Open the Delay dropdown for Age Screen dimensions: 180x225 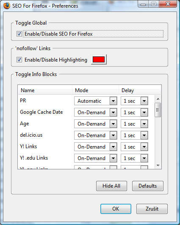point(134,124)
